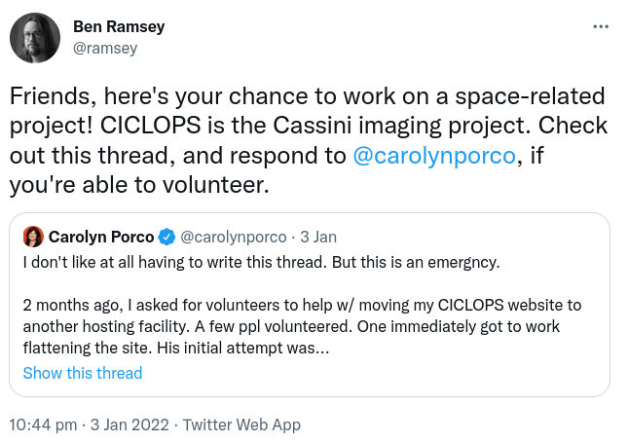The image size is (628, 443).
Task: Select the Carolyn Porco name in the quoted tweet
Action: tap(101, 237)
